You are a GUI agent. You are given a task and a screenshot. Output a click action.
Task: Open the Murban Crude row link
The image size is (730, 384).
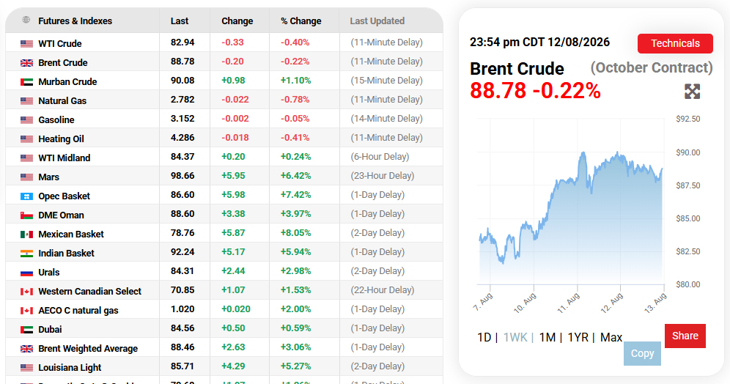(67, 82)
